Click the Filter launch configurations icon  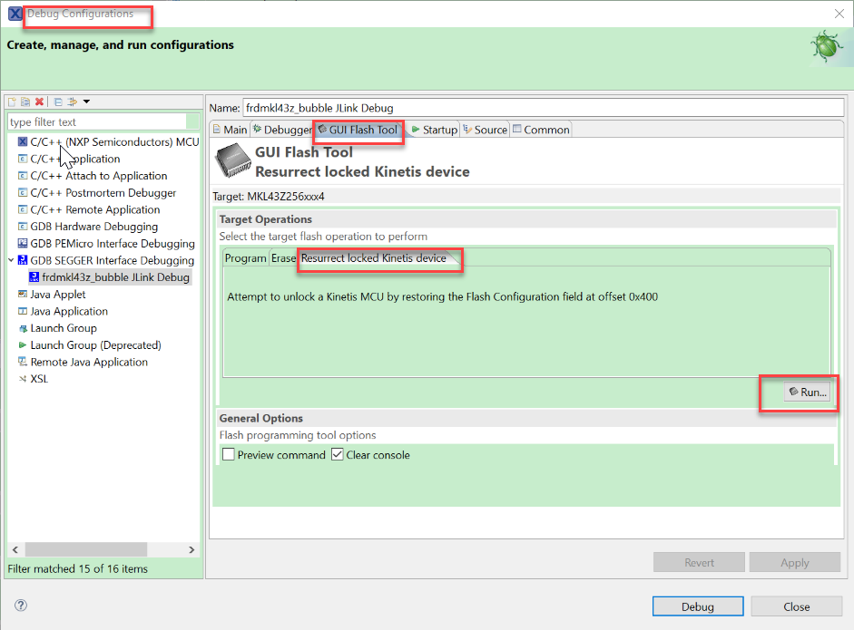(72, 102)
